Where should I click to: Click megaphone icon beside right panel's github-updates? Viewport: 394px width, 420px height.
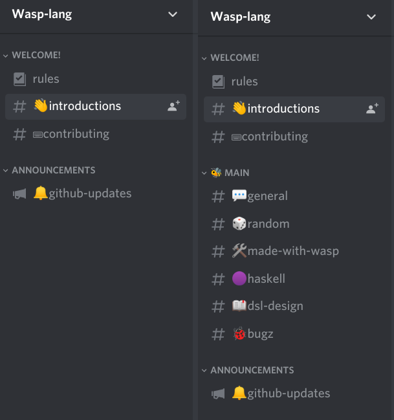click(218, 393)
